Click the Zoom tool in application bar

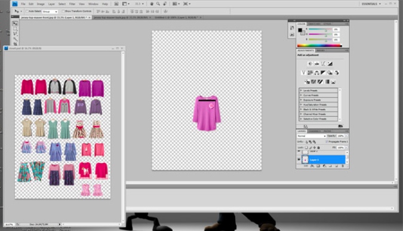[x=158, y=4]
